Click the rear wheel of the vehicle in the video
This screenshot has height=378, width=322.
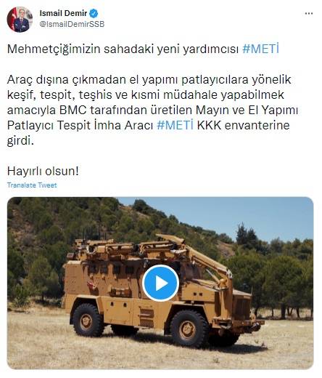point(88,320)
